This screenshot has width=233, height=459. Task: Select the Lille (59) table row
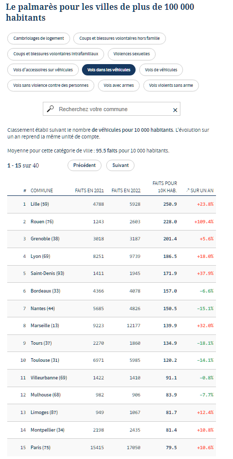pos(111,204)
